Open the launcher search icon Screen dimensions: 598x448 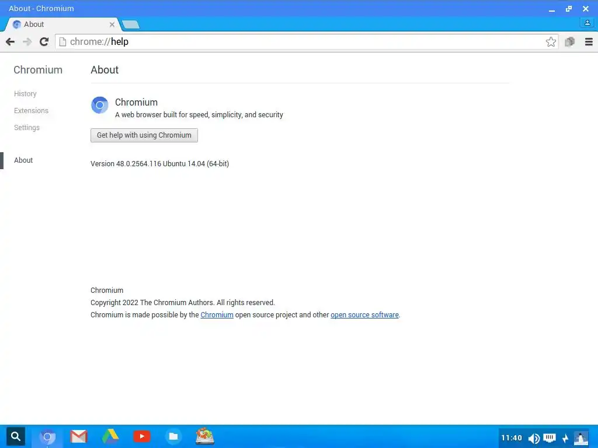[x=16, y=436]
